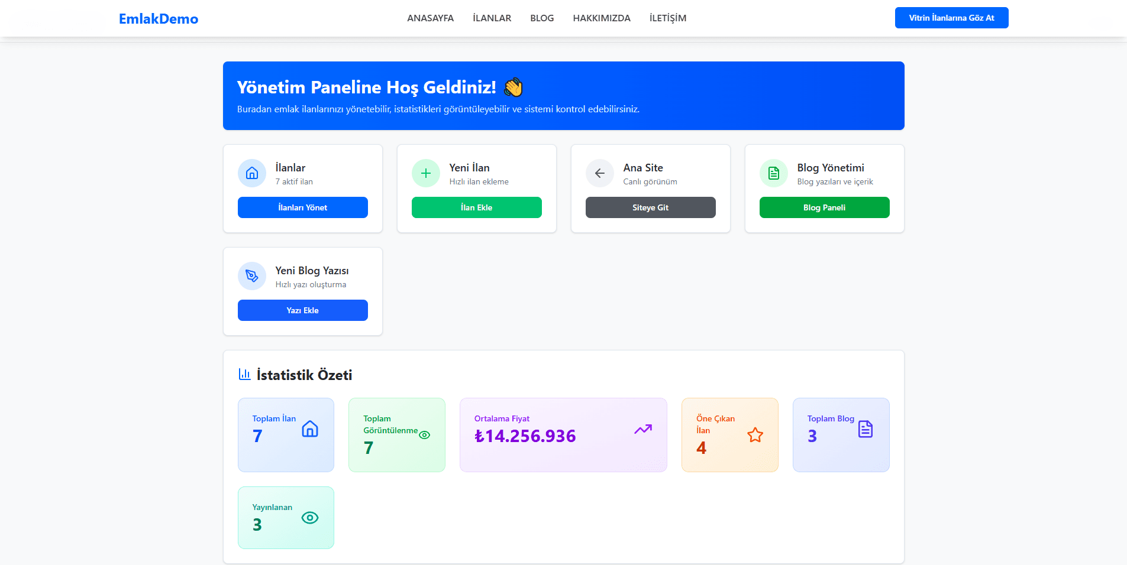Click the star icon in Öne Çıkan İlan

pyautogui.click(x=755, y=435)
